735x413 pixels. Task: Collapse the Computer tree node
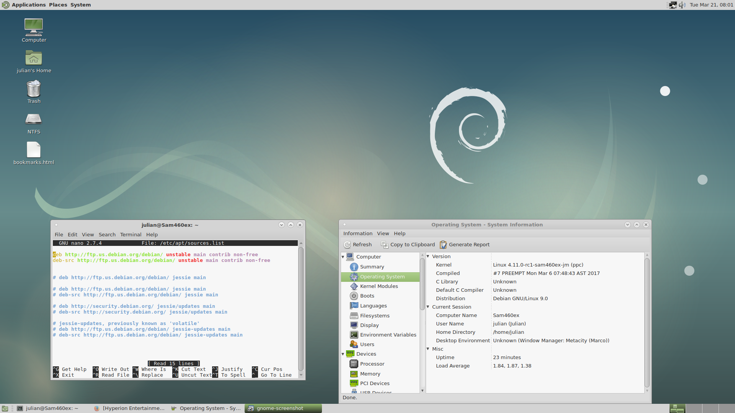(x=343, y=257)
